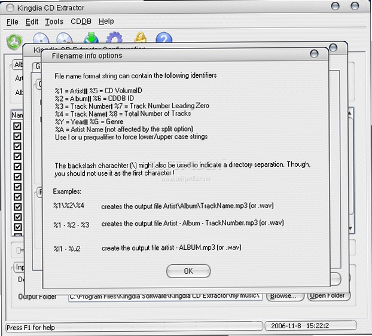Open the Help menu
372x336 pixels.
point(106,22)
